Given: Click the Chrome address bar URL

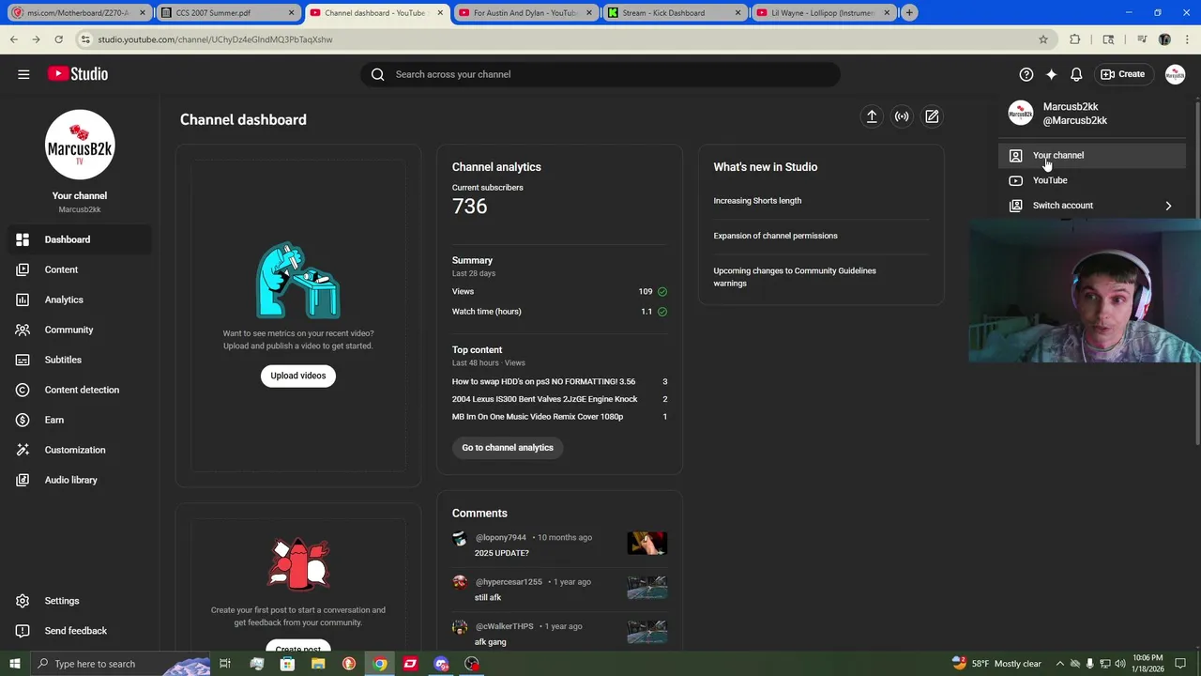Looking at the screenshot, I should (215, 39).
